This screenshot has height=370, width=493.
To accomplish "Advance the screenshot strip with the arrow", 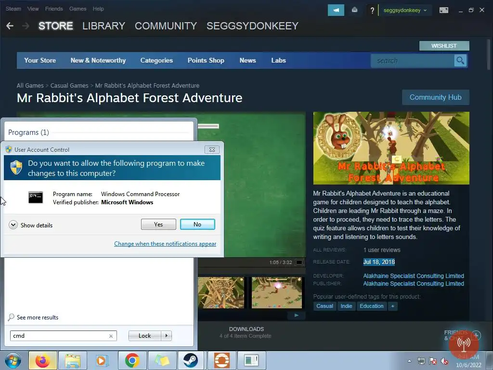I will pos(297,315).
